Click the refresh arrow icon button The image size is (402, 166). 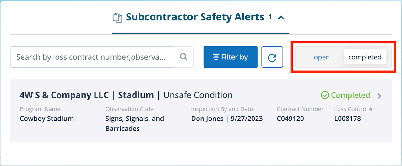pos(272,57)
